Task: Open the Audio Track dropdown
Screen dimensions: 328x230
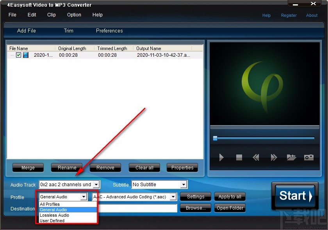Action: (96, 184)
